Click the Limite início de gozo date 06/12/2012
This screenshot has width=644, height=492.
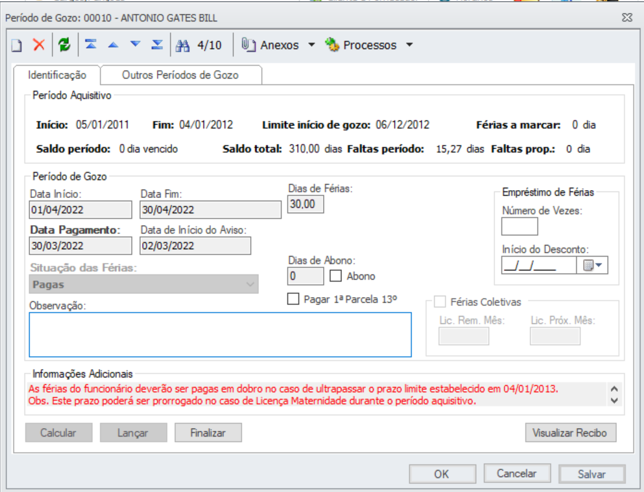(402, 125)
